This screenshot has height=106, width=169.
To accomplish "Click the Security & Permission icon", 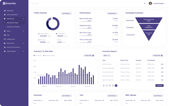I will (x=5, y=47).
